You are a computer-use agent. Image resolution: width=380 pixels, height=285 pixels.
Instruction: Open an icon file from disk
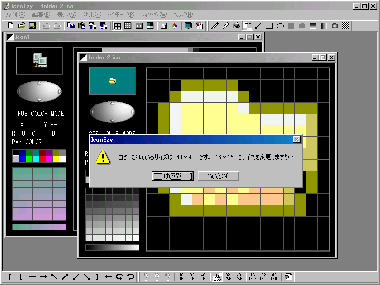click(21, 26)
